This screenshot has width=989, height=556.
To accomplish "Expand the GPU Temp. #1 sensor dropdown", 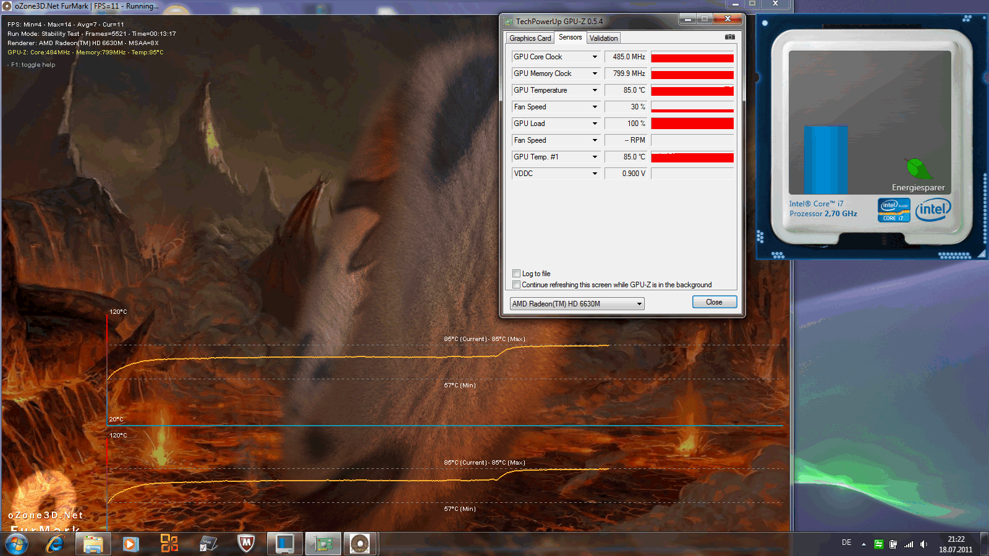I will point(595,157).
